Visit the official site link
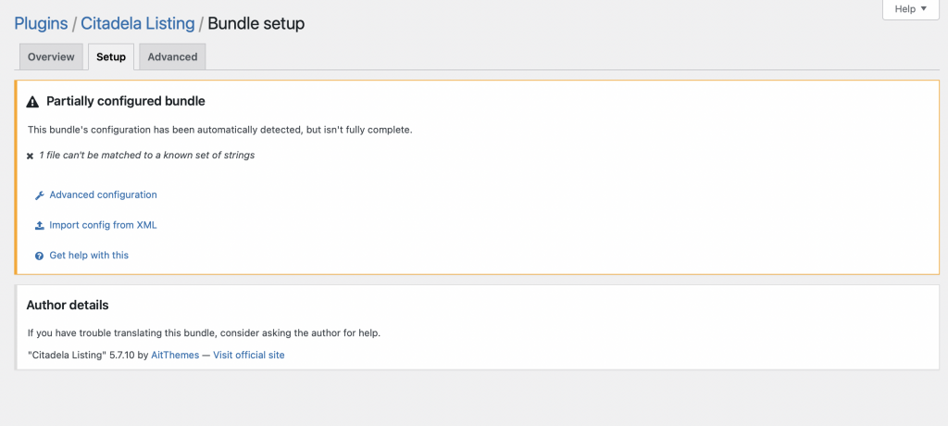Image resolution: width=948 pixels, height=426 pixels. pos(249,355)
